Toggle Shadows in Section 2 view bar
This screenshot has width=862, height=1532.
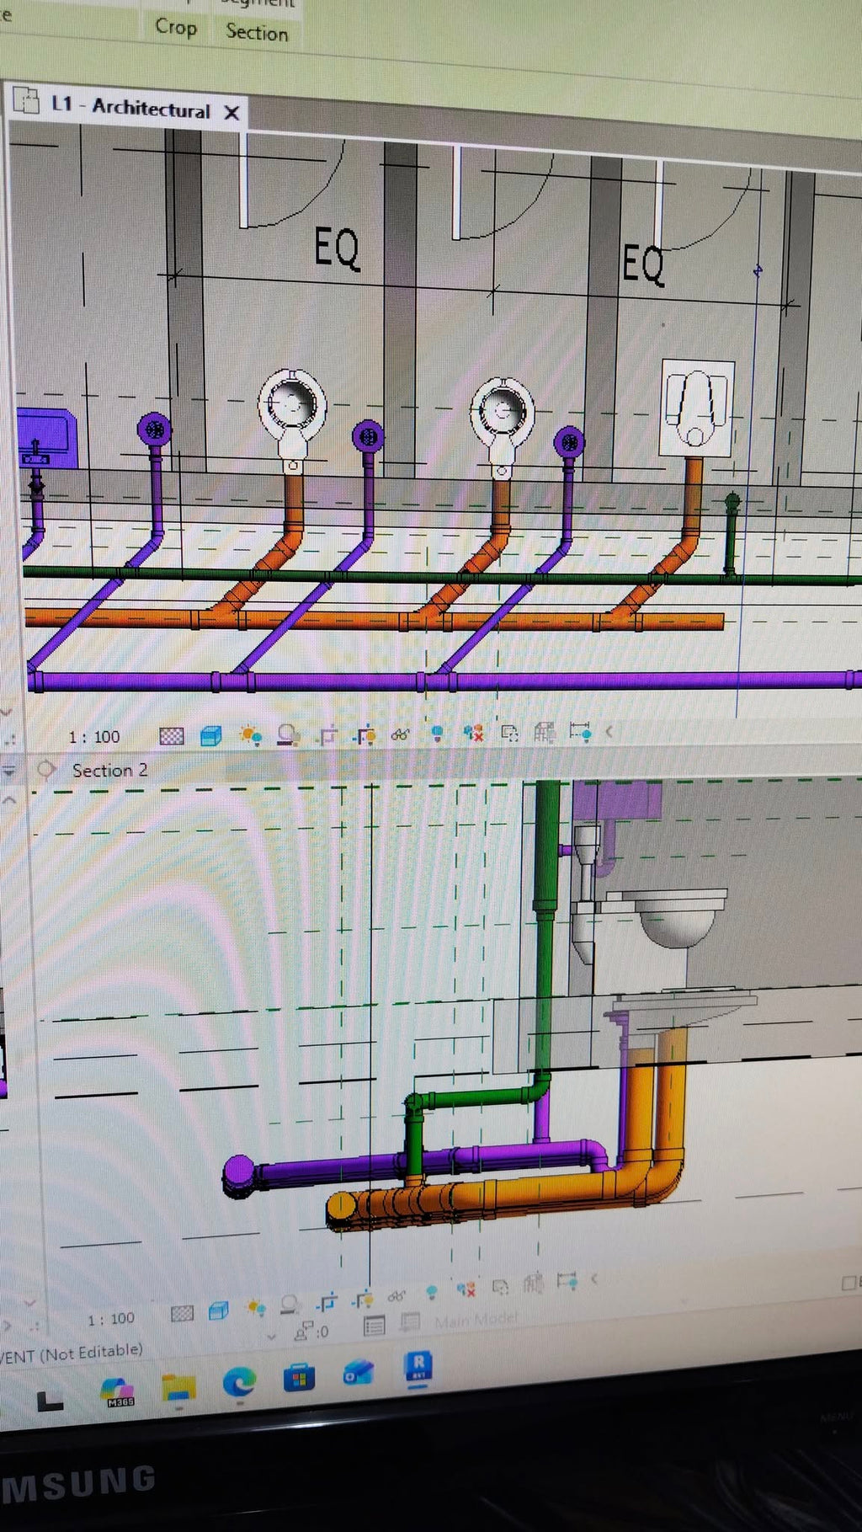click(x=290, y=1305)
